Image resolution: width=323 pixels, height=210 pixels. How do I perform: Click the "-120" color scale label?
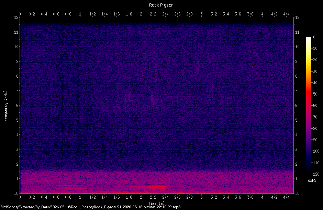pyautogui.click(x=315, y=174)
